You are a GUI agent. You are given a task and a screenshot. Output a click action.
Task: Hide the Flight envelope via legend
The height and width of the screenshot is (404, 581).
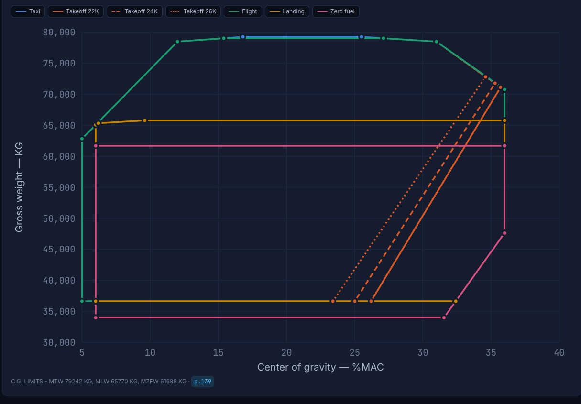pos(243,11)
